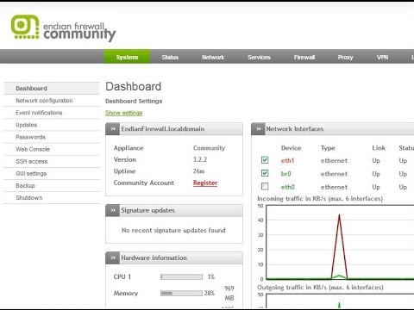Image resolution: width=414 pixels, height=310 pixels.
Task: Click the Link column header
Action: pos(379,148)
